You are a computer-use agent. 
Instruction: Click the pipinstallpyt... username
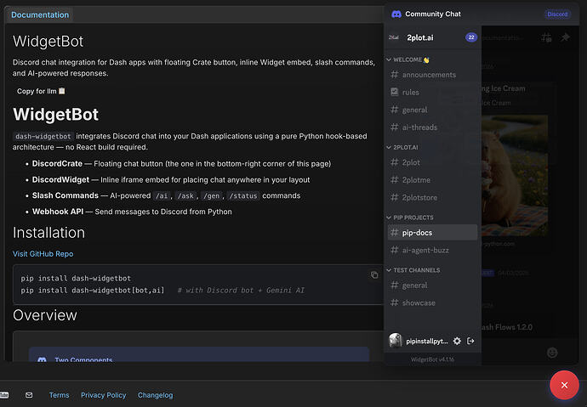click(x=427, y=342)
